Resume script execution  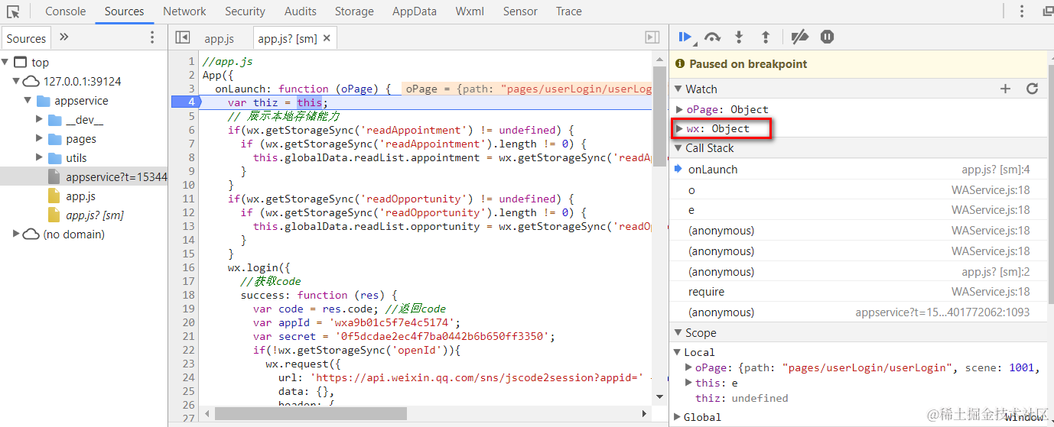(x=685, y=37)
